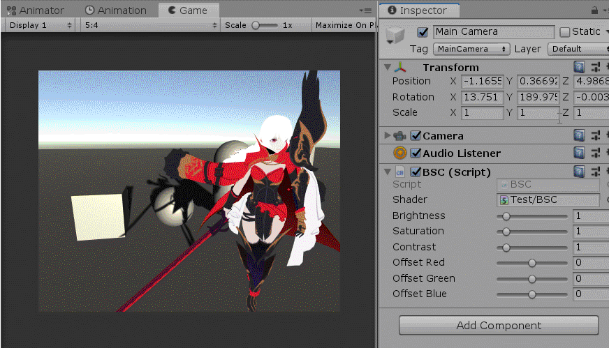Click the BSC C# script icon
Viewport: 609px width, 348px height.
click(399, 172)
